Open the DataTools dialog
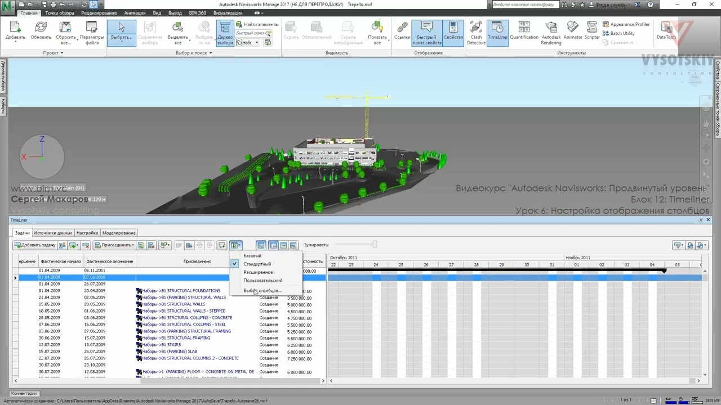The height and width of the screenshot is (405, 721). point(666,31)
